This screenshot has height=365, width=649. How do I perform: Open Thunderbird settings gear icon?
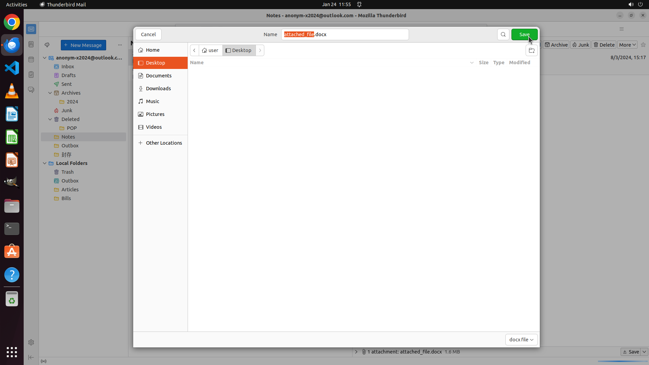[31, 342]
